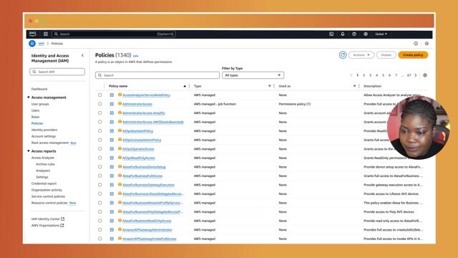Click external link icon beside IAM Identity Center
The image size is (458, 258).
pos(63,219)
